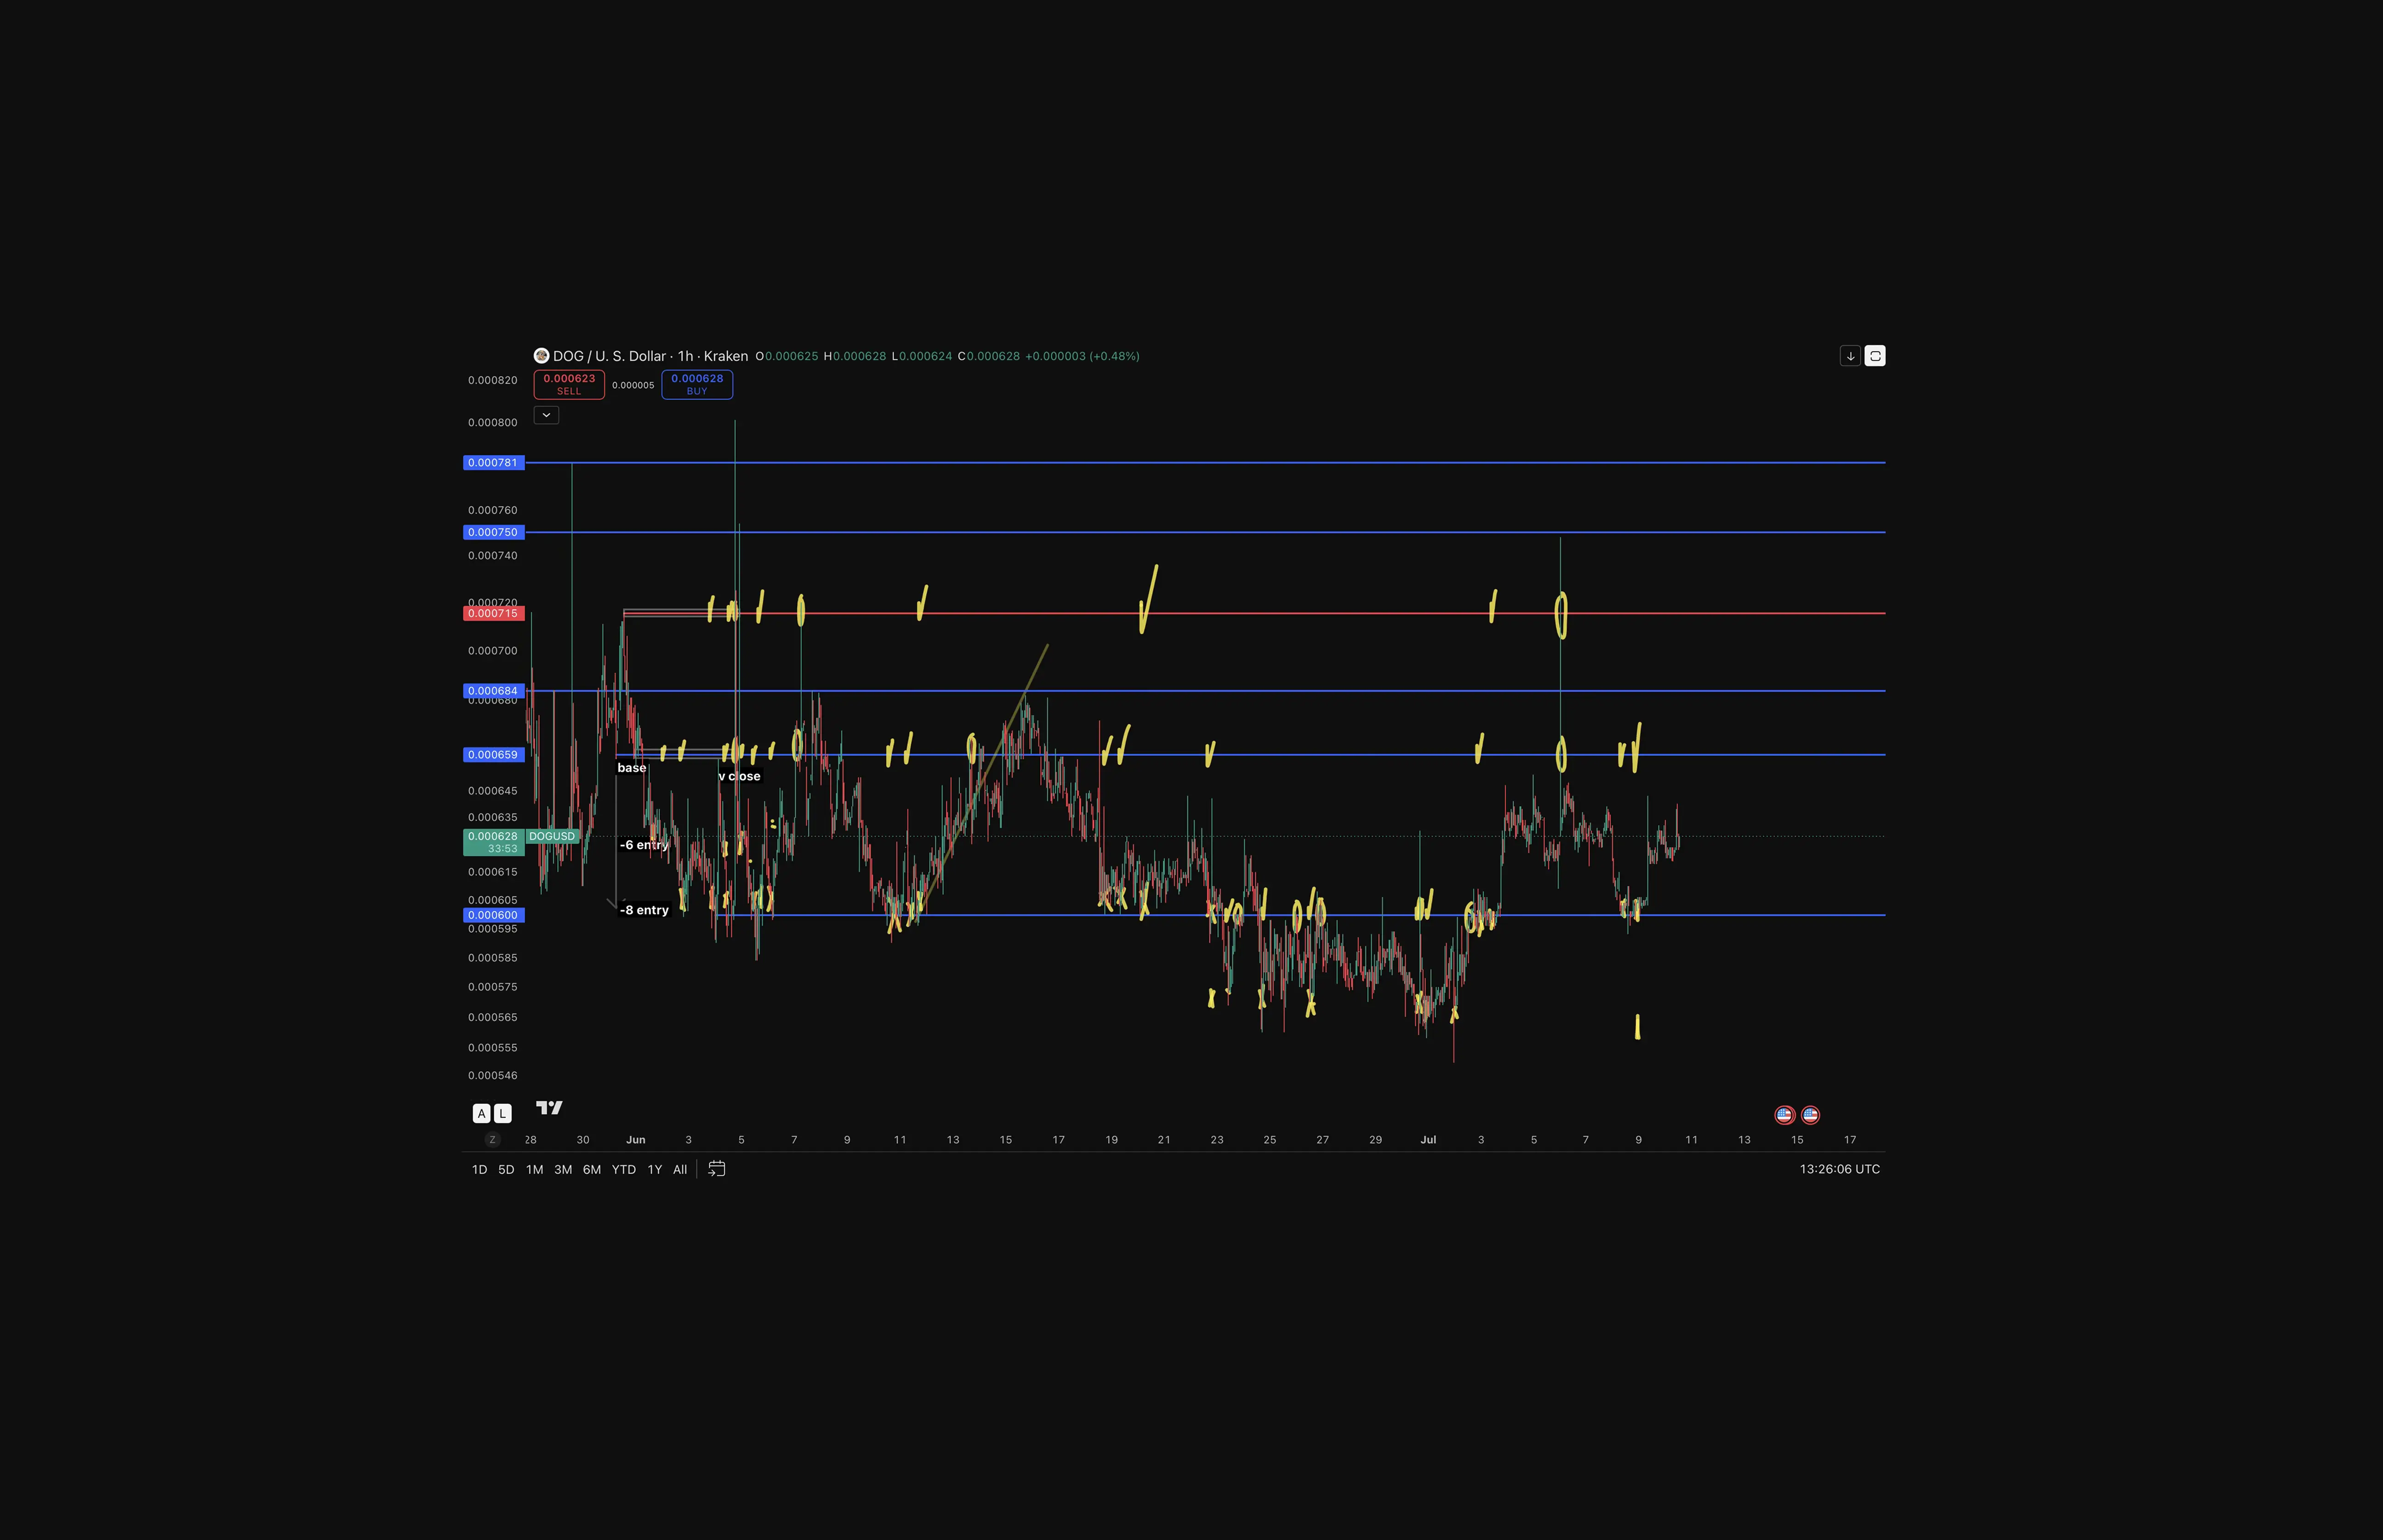Click the TradingView logo icon
The width and height of the screenshot is (2383, 1540).
pyautogui.click(x=550, y=1107)
